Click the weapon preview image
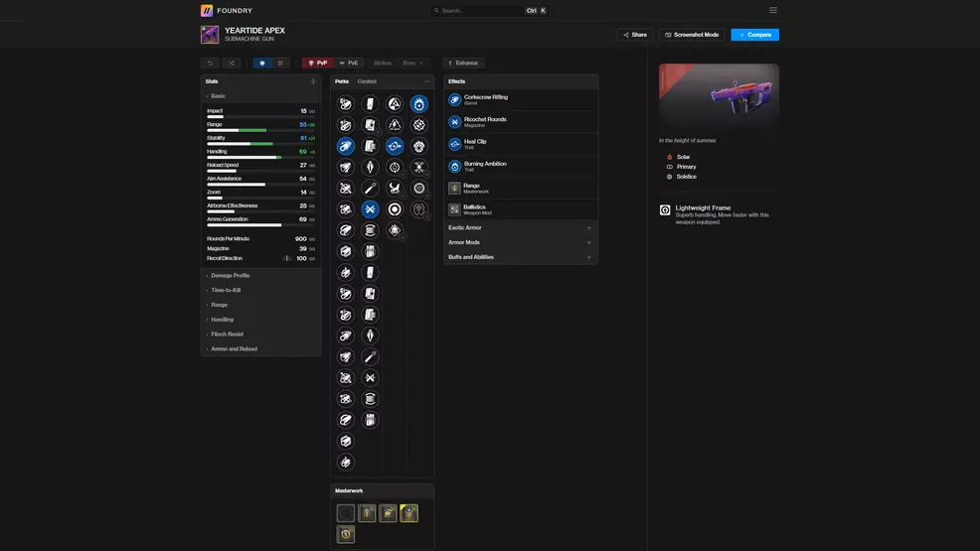Image resolution: width=980 pixels, height=551 pixels. tap(719, 96)
